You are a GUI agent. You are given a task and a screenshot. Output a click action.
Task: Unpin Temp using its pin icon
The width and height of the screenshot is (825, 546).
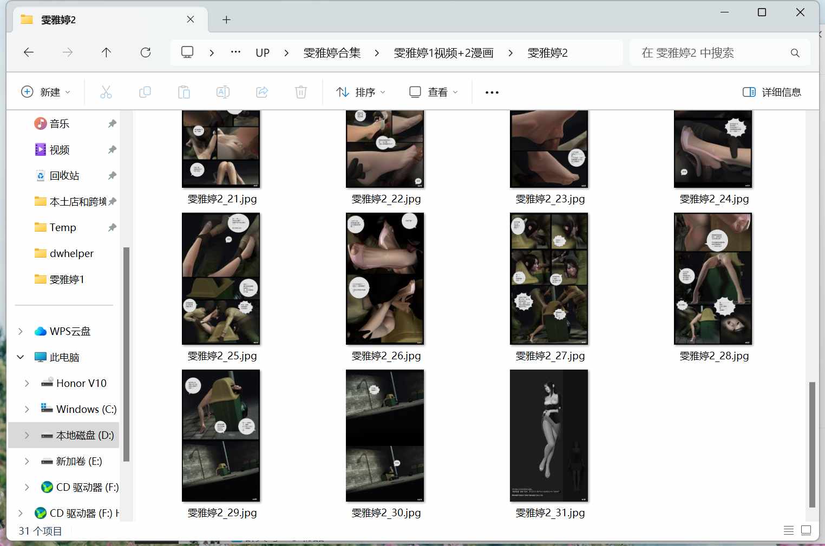tap(112, 228)
